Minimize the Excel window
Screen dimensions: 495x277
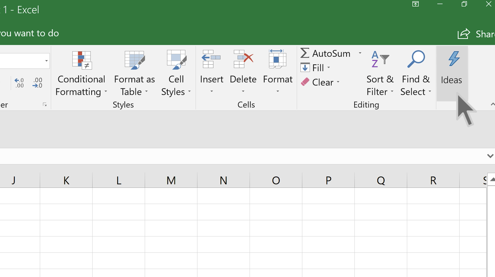pyautogui.click(x=440, y=4)
